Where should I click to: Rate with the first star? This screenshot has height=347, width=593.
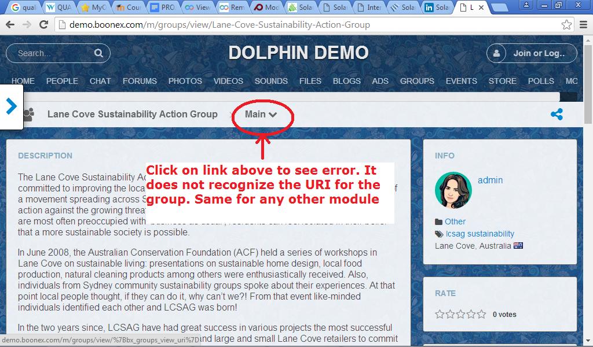click(x=440, y=314)
